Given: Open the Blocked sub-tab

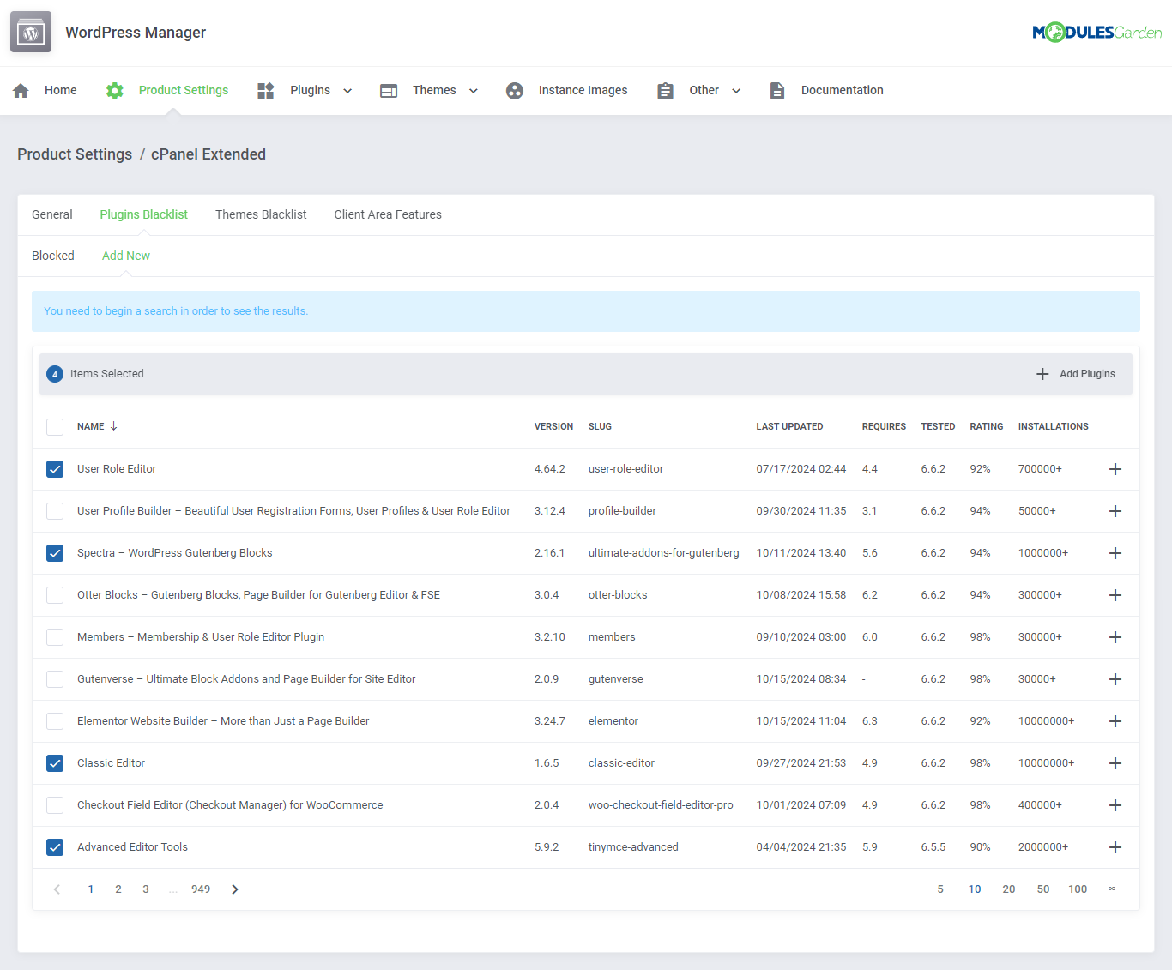Looking at the screenshot, I should click(53, 256).
